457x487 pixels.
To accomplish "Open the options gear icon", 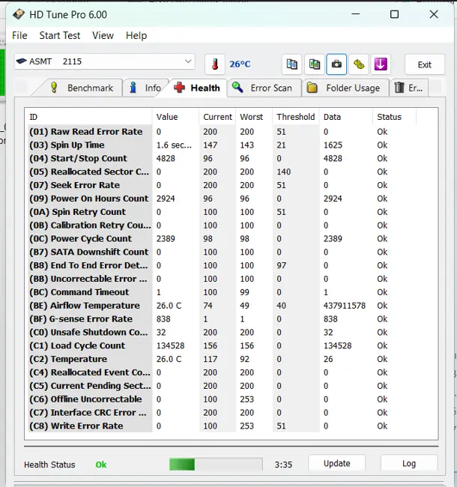I will [359, 64].
